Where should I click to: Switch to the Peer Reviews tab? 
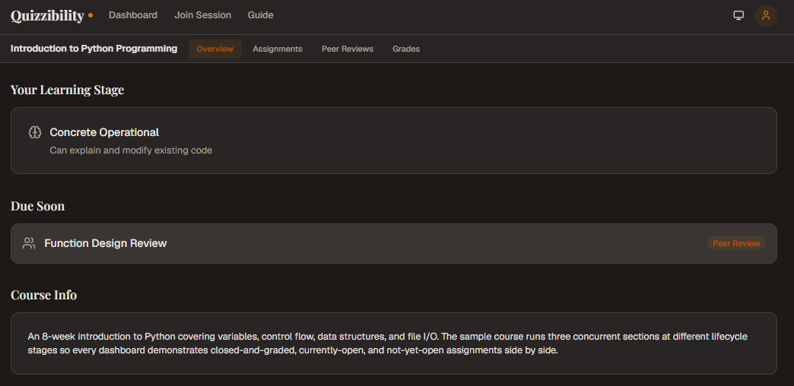pos(348,49)
